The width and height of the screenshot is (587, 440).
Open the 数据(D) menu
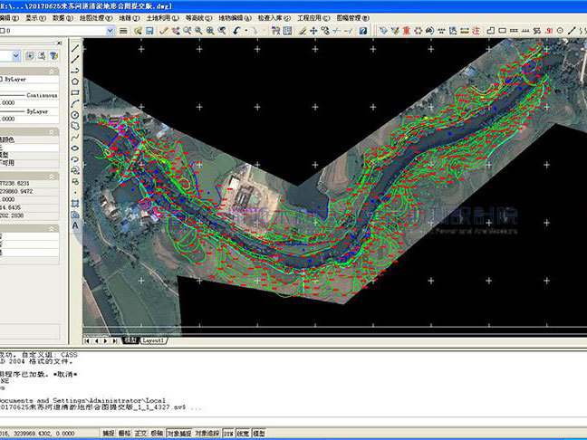coord(63,17)
